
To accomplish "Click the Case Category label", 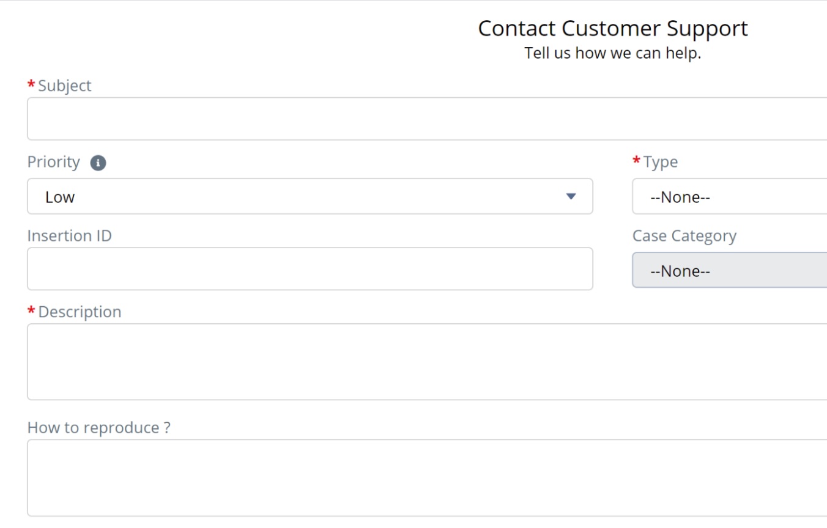I will point(684,236).
